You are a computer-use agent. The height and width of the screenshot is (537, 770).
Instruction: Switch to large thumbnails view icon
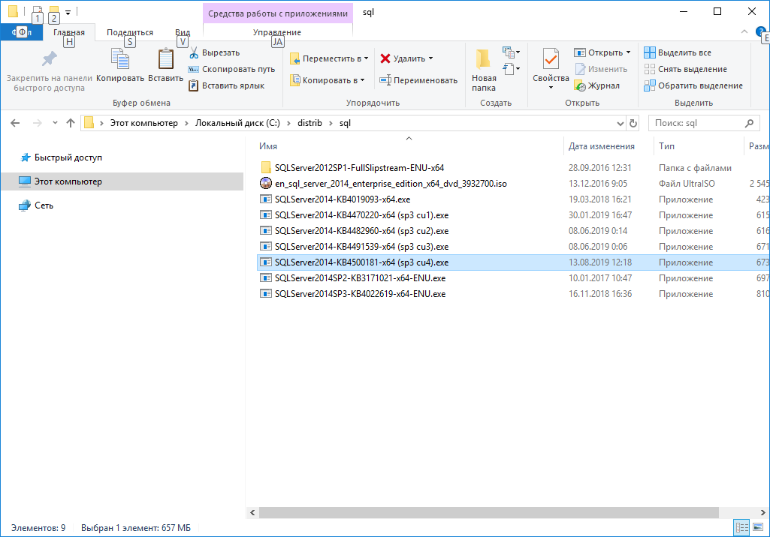tap(758, 528)
